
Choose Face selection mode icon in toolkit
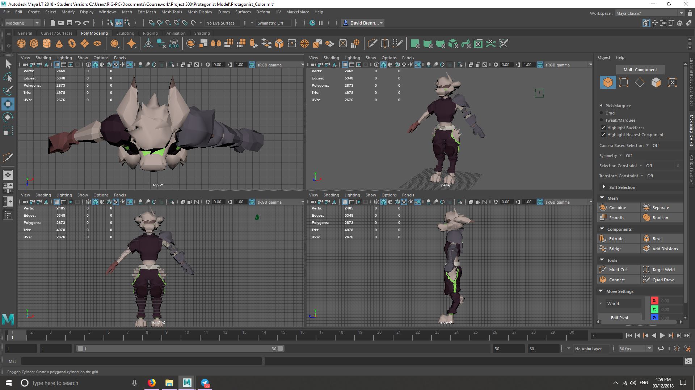pos(656,82)
